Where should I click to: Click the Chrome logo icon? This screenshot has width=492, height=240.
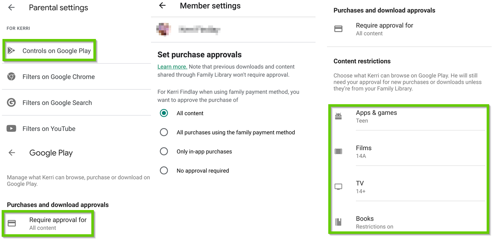pos(11,77)
